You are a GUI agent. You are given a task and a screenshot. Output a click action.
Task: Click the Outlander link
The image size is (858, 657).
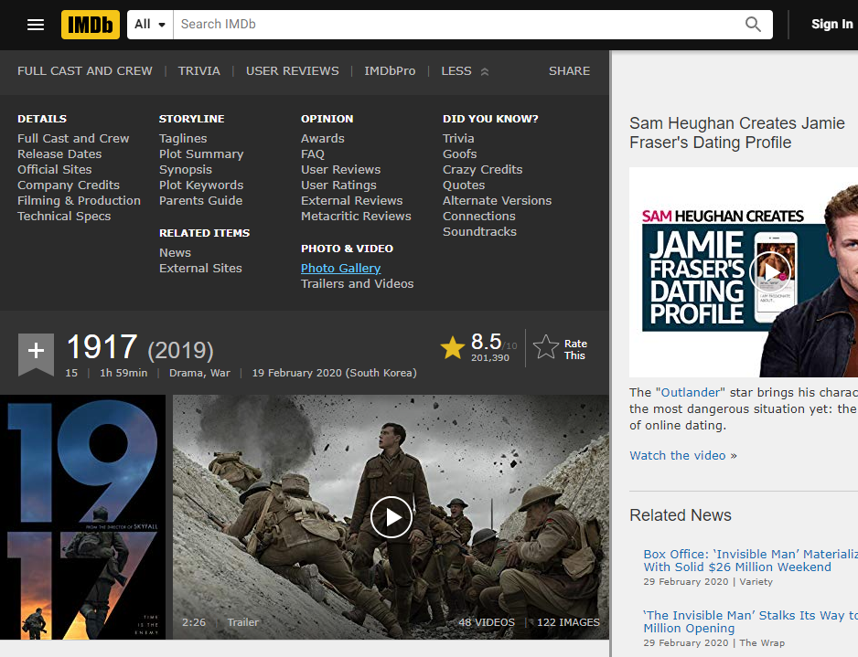(691, 392)
